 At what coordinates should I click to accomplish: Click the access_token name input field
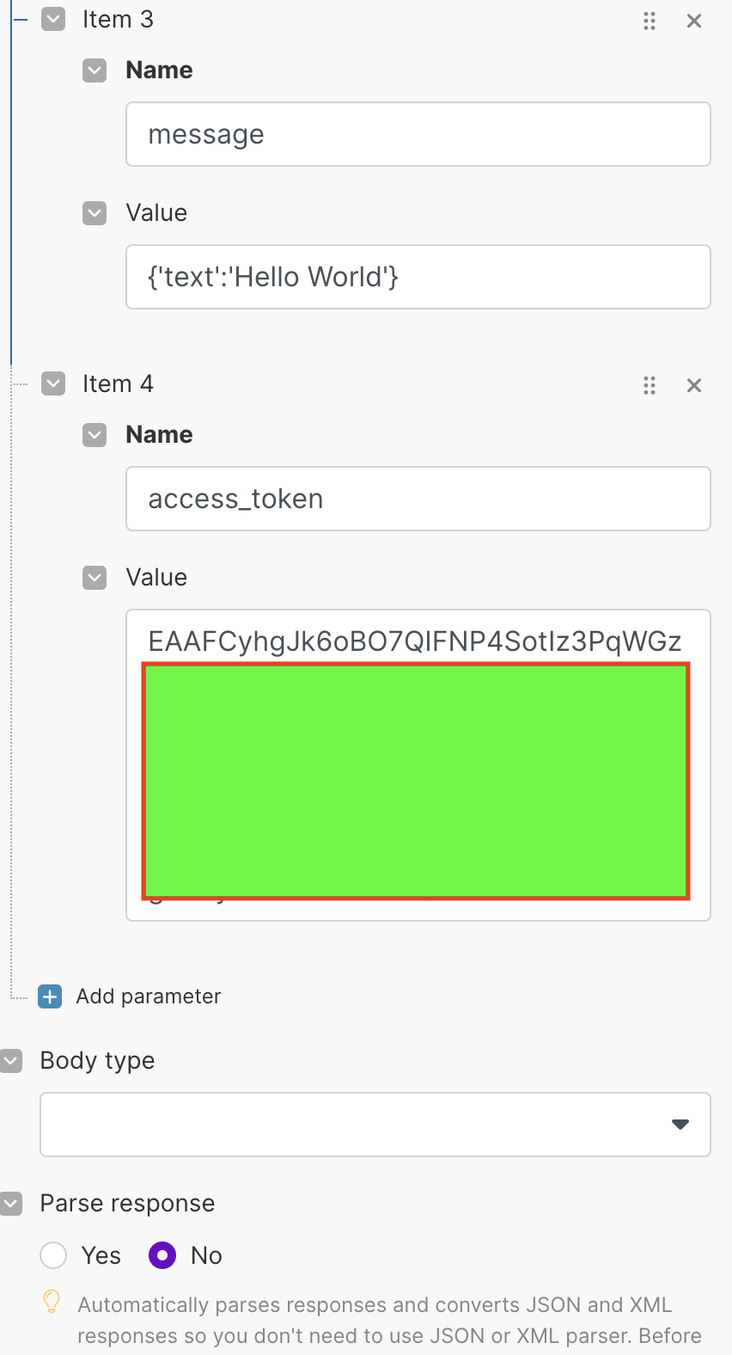(x=418, y=499)
